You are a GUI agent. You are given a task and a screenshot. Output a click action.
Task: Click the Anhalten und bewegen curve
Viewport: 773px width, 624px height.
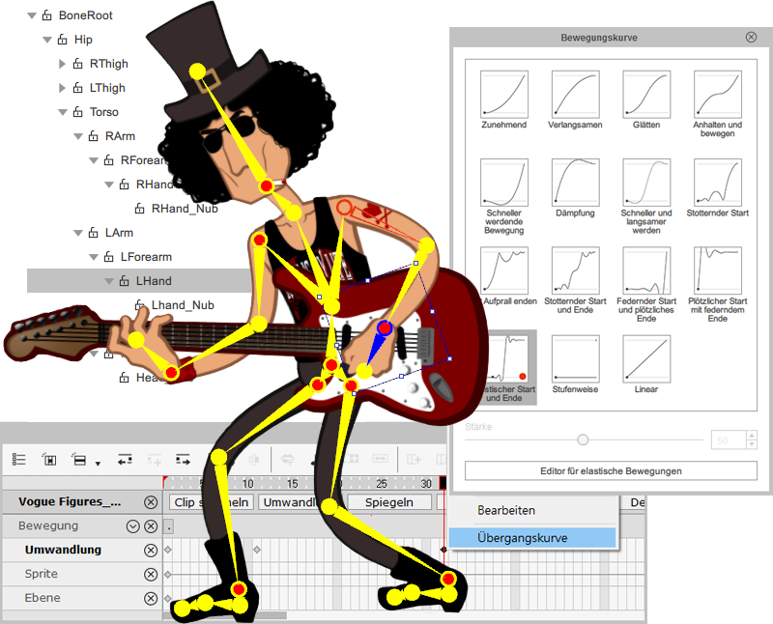coord(717,94)
